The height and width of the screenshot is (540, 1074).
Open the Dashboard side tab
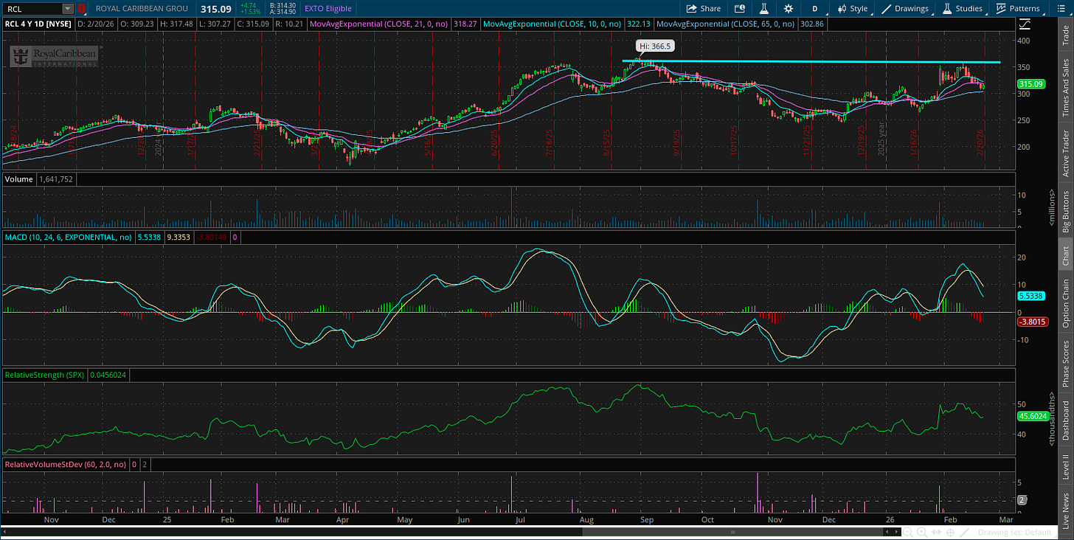[x=1065, y=420]
